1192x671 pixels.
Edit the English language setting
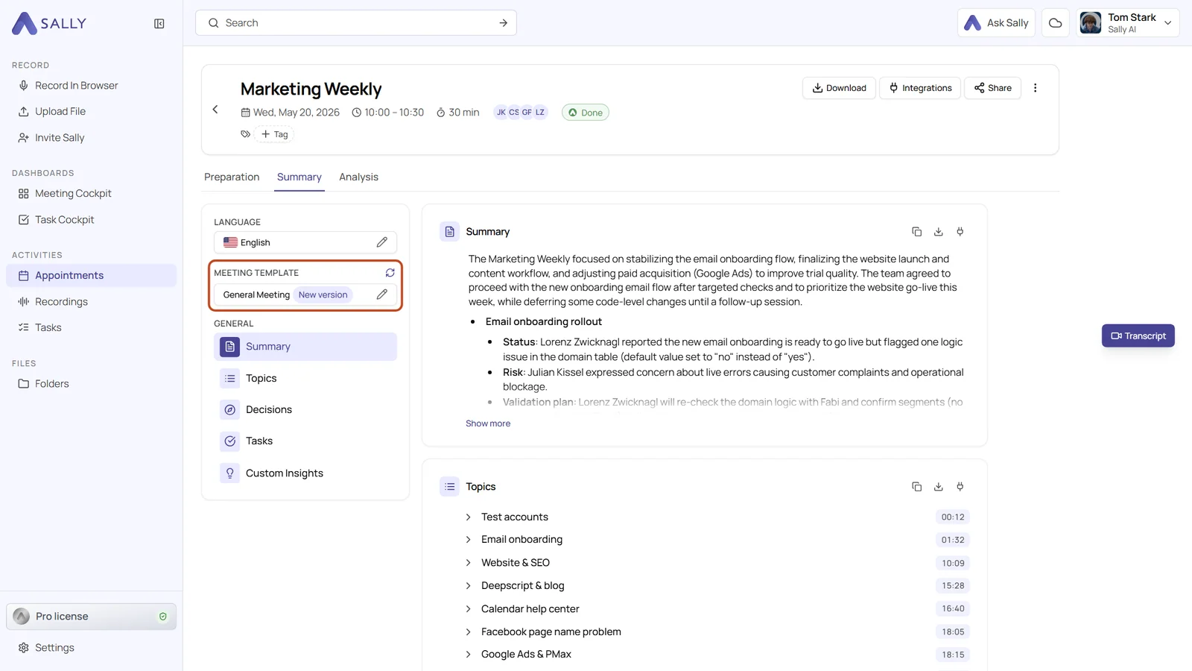tap(381, 242)
